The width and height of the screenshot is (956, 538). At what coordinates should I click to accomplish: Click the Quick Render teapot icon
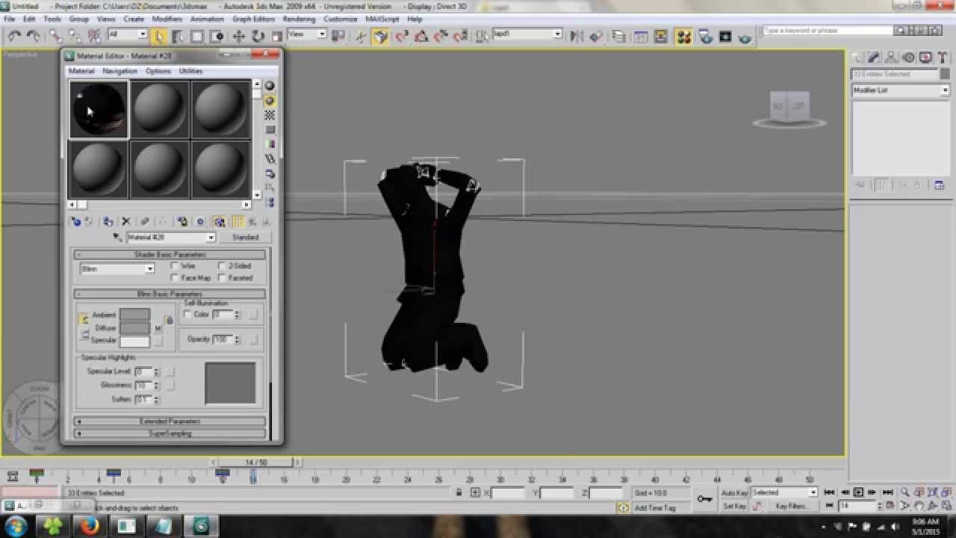[745, 36]
